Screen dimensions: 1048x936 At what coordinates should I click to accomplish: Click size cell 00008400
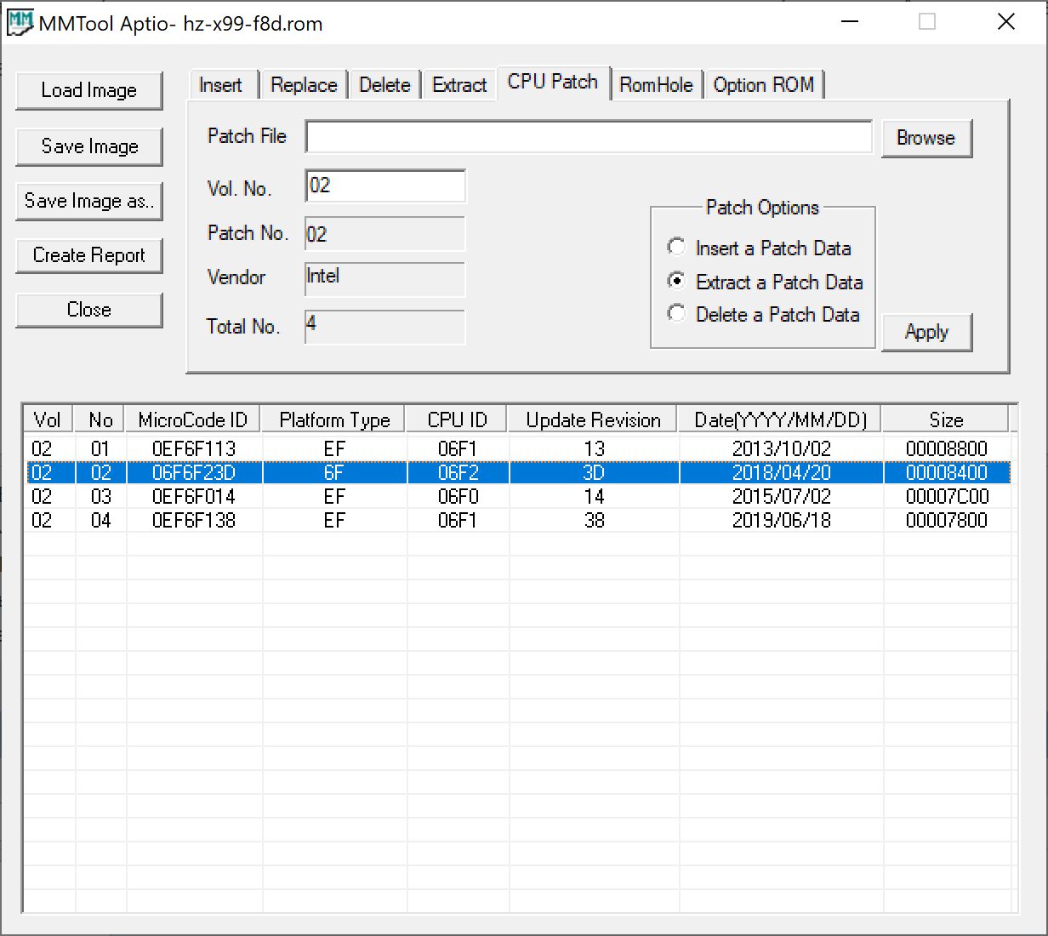[947, 472]
